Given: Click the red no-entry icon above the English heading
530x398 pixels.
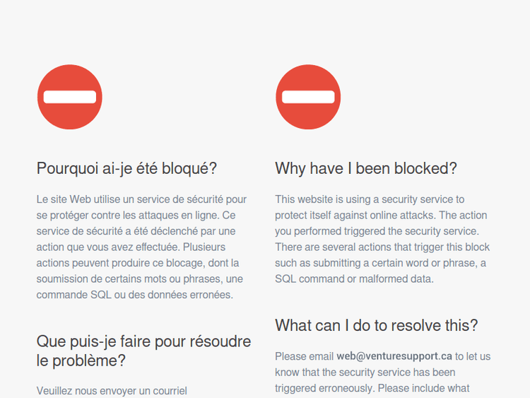Looking at the screenshot, I should [308, 97].
